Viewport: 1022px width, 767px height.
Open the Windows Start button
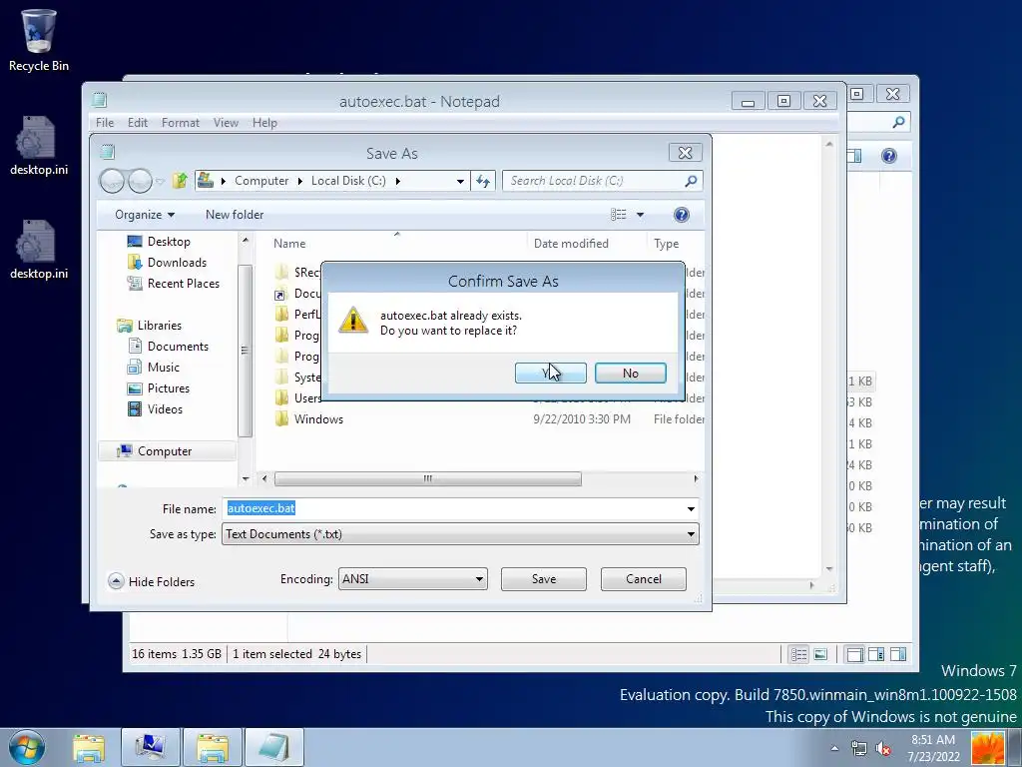(25, 747)
